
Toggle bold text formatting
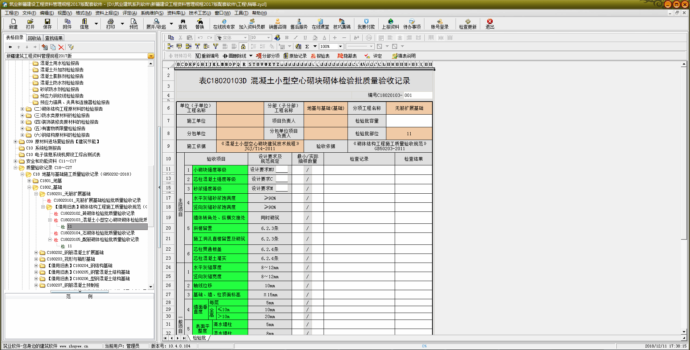[x=287, y=38]
